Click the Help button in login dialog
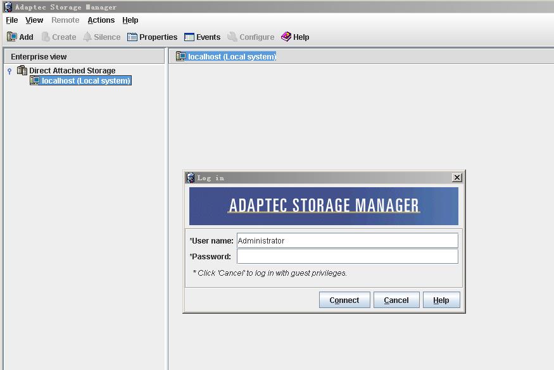Viewport: 554px width, 370px height. tap(441, 300)
